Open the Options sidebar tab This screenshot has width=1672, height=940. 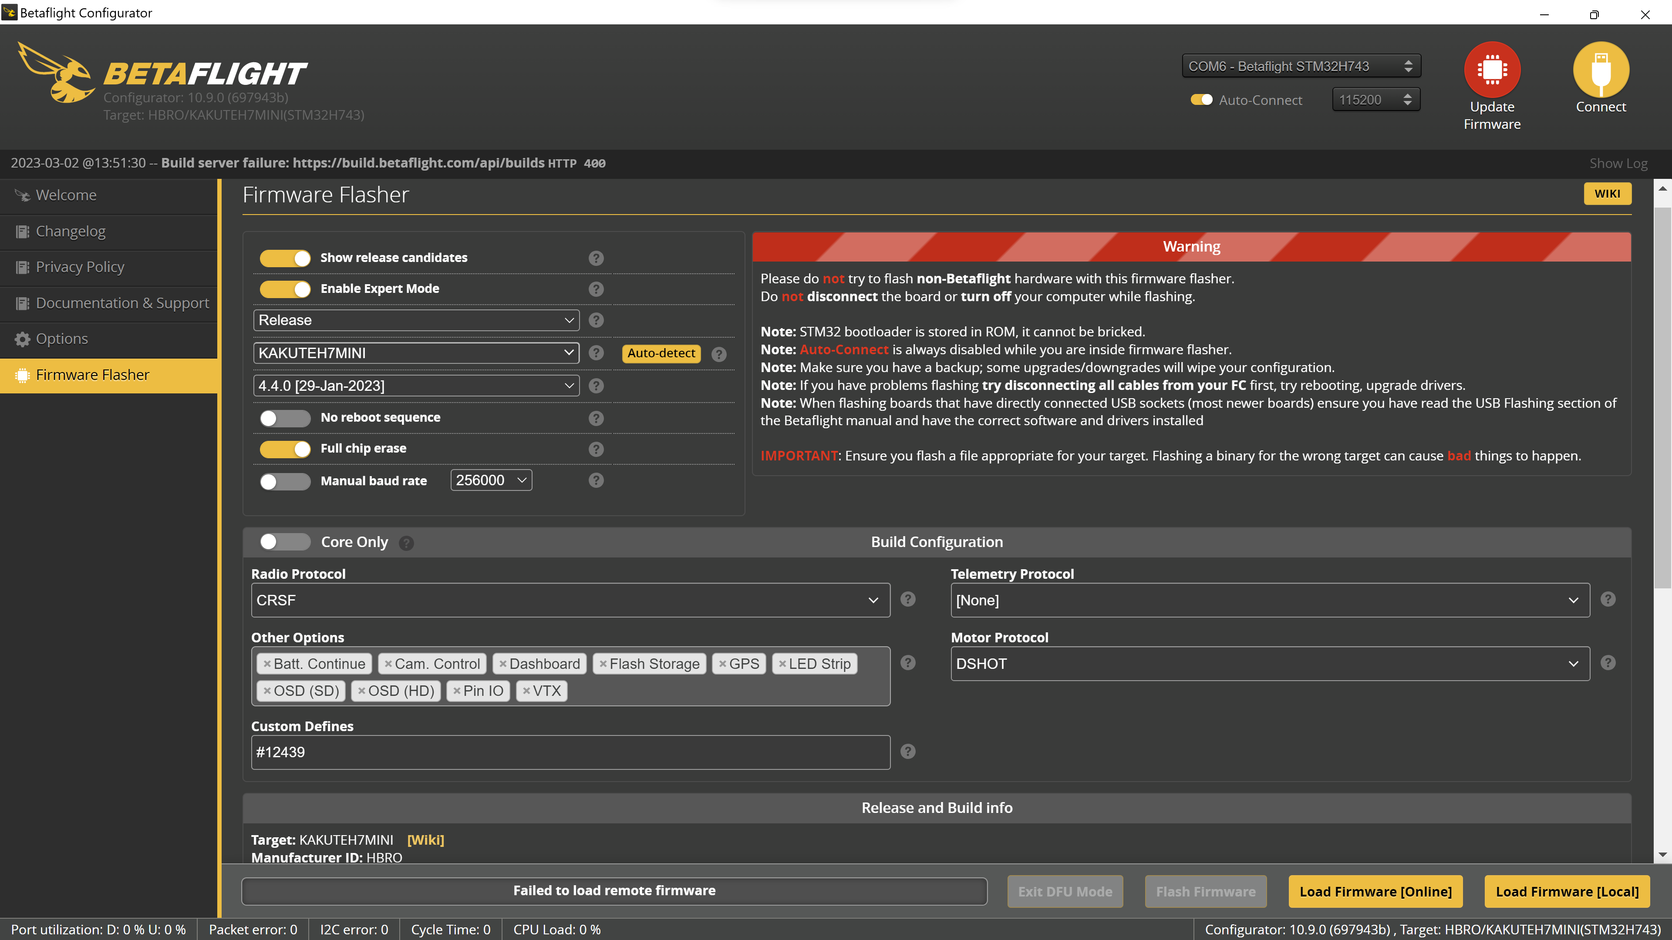(62, 339)
